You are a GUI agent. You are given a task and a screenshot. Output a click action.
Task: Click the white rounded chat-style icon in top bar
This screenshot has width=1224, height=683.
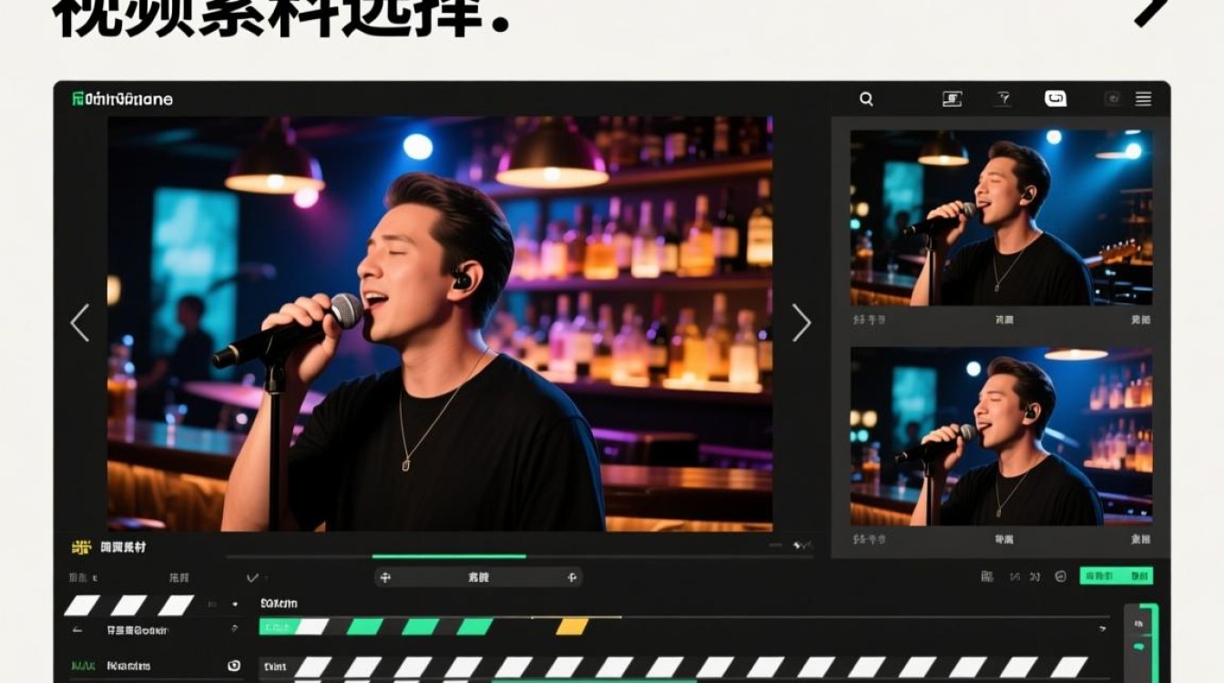(1055, 99)
